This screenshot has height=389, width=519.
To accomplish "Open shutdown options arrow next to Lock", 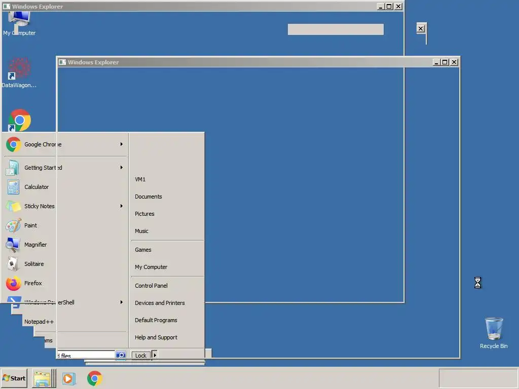I will tap(155, 355).
